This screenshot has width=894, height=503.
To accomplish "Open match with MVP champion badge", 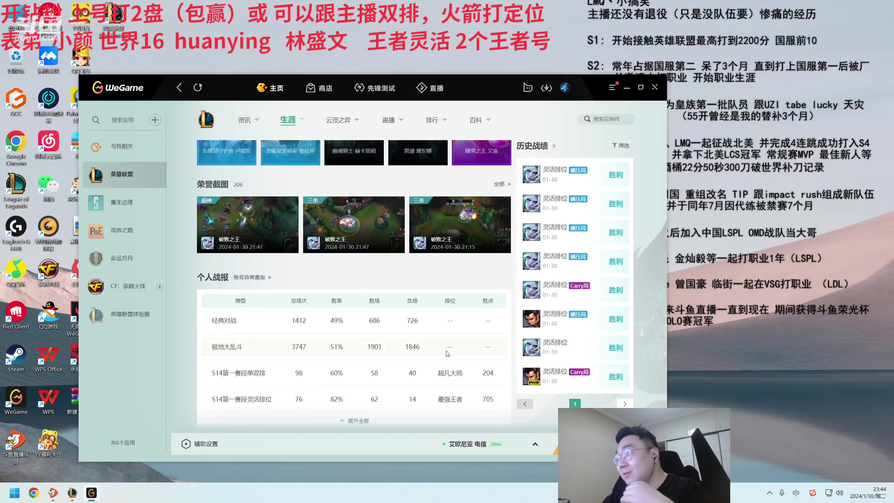I will [575, 377].
